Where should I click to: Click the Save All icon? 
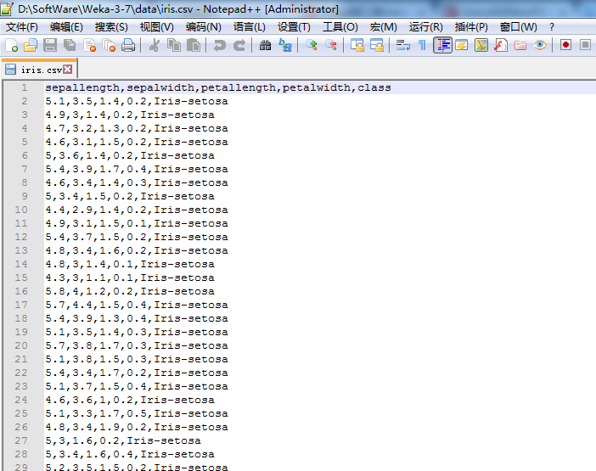(70, 45)
